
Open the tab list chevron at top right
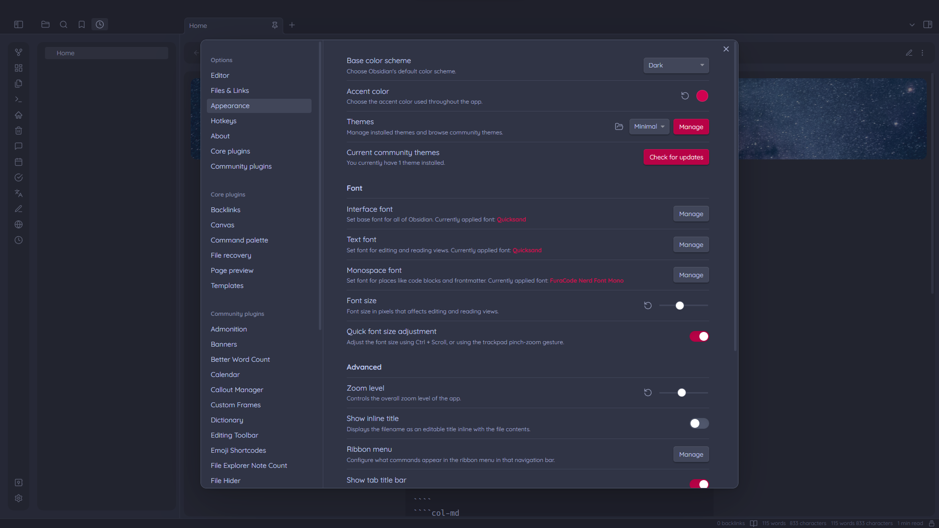click(x=912, y=24)
